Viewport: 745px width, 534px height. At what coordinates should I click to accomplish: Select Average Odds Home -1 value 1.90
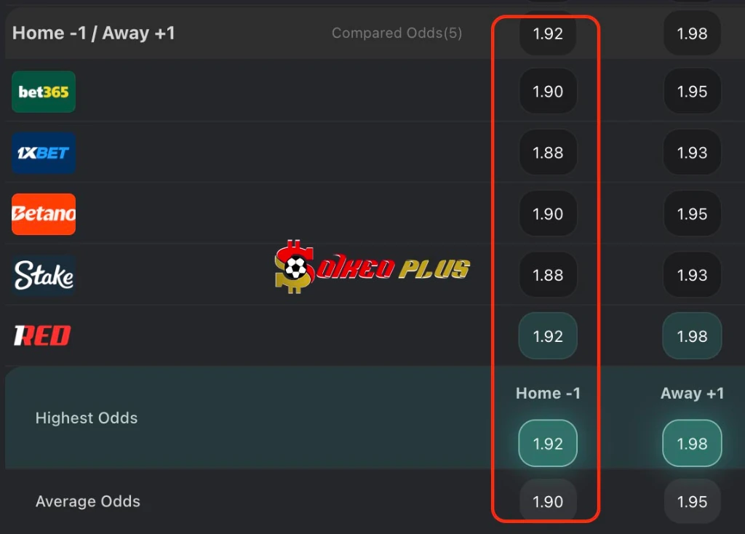(x=548, y=502)
